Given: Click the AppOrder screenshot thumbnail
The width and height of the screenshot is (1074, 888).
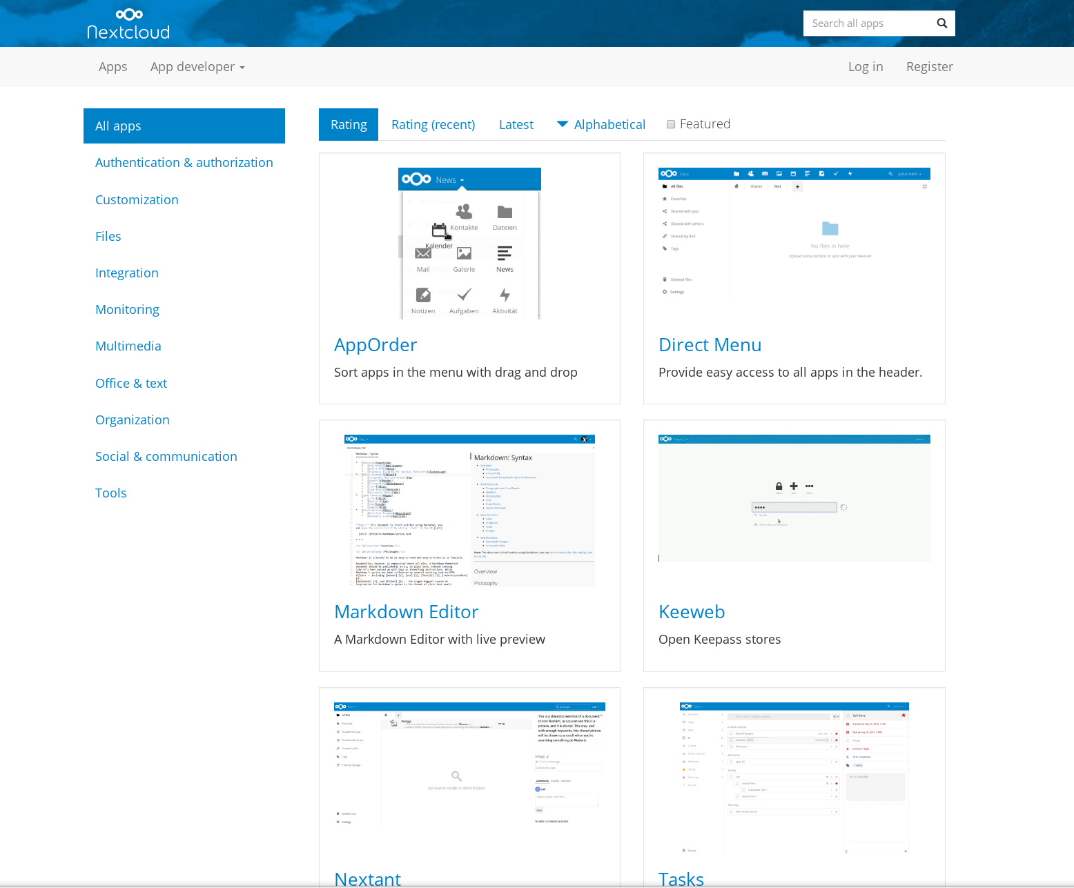Looking at the screenshot, I should coord(469,244).
